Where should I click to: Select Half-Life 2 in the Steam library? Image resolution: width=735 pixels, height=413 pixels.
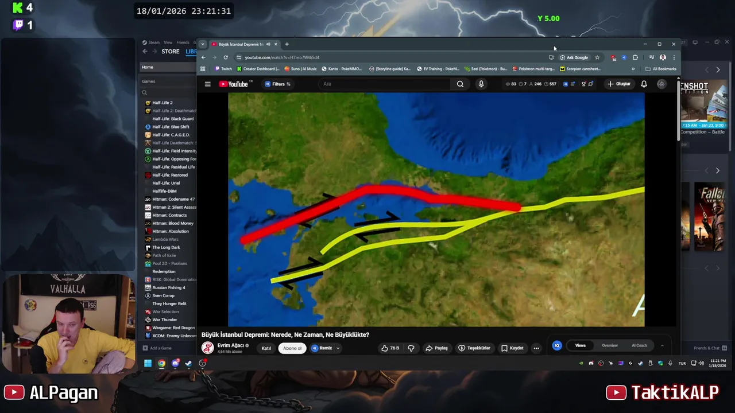[x=163, y=103]
